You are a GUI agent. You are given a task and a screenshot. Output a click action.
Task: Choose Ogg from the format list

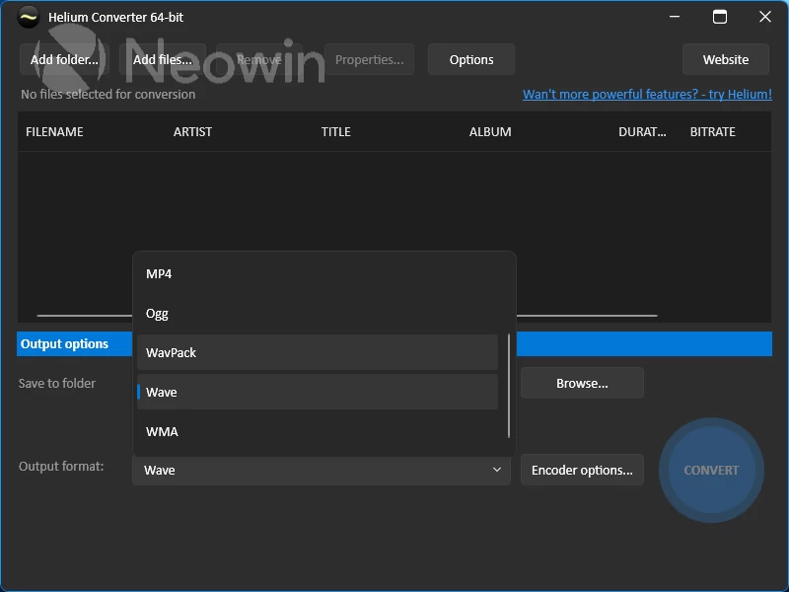pos(318,313)
